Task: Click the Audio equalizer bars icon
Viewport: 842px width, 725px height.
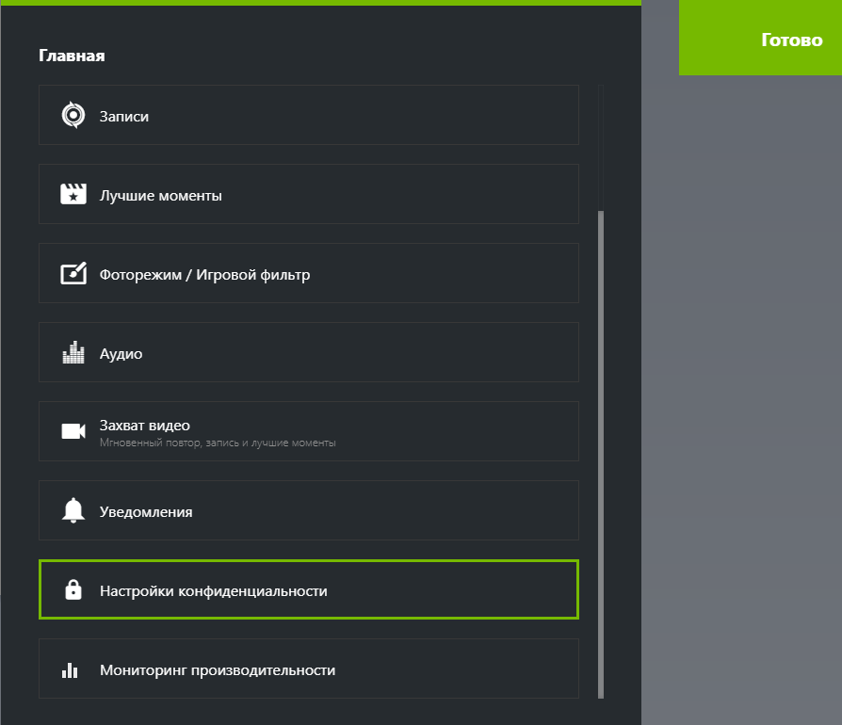Action: (x=73, y=353)
